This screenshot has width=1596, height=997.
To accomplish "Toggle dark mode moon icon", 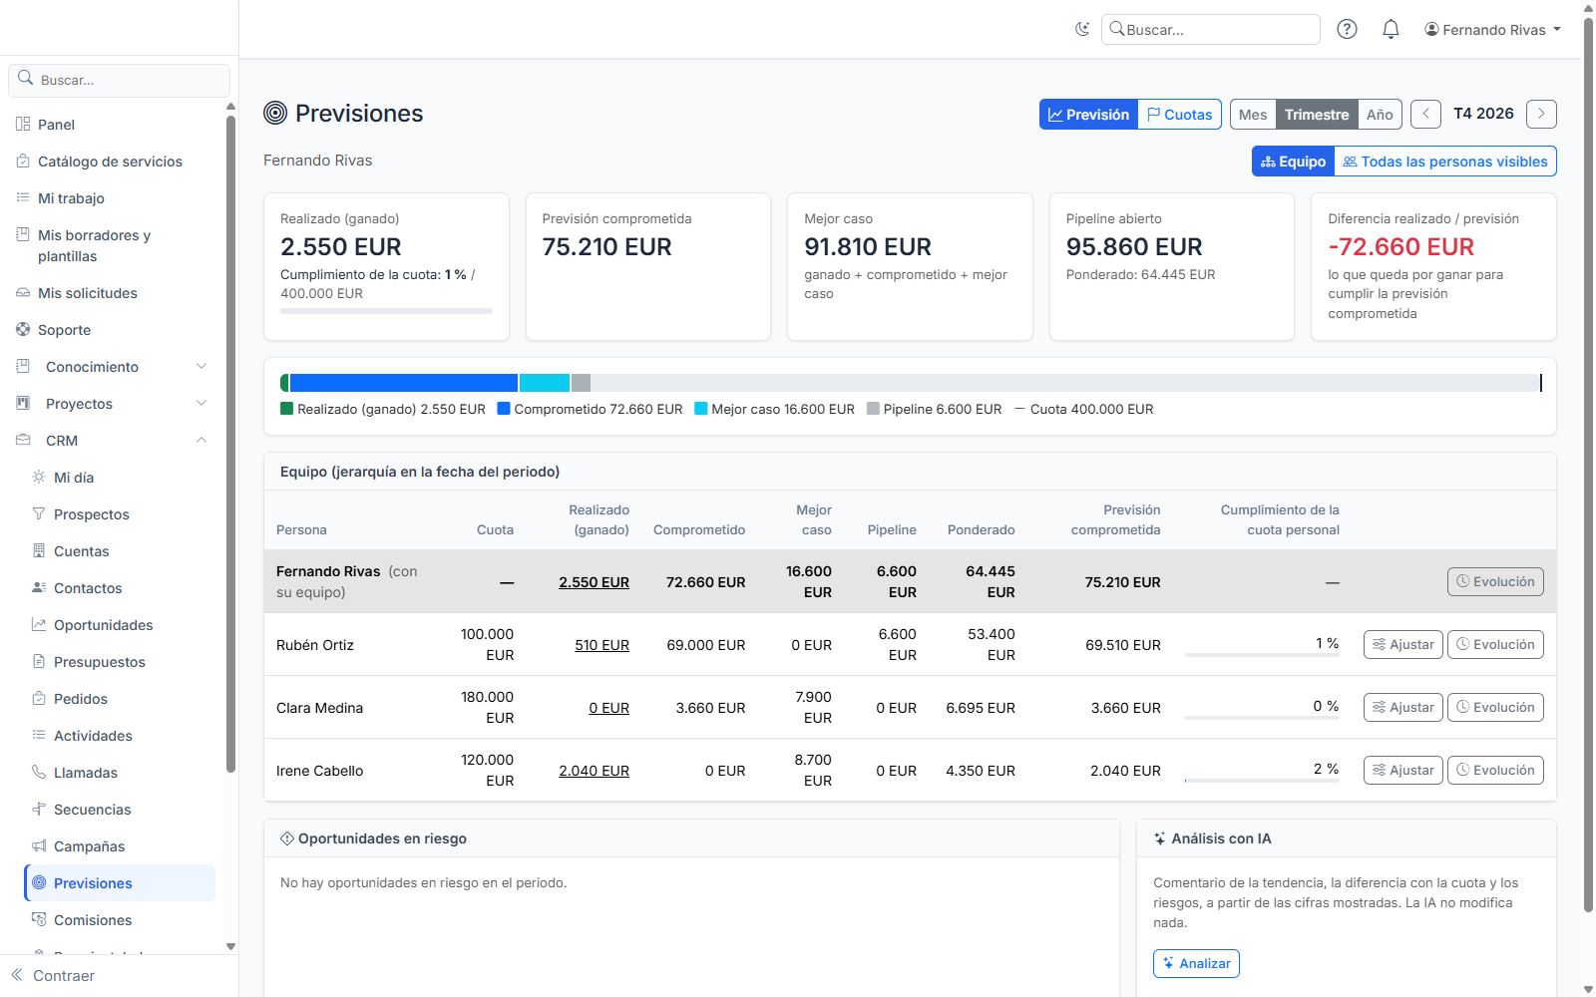I will pos(1082,29).
